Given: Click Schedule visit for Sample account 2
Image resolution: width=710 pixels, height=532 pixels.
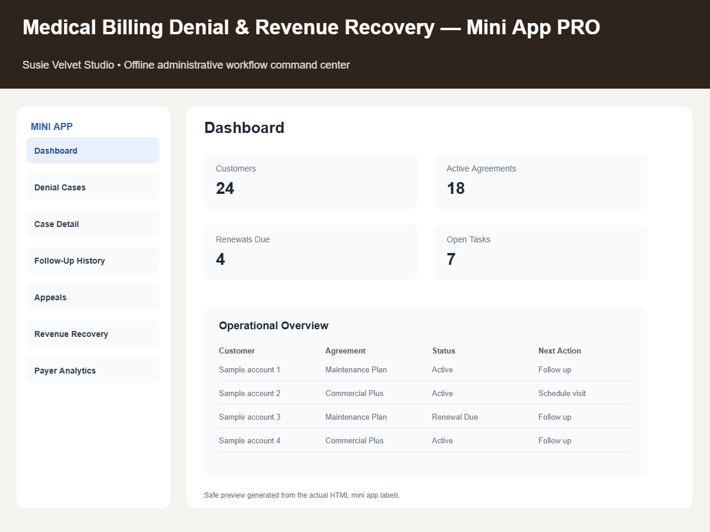Looking at the screenshot, I should (x=562, y=393).
